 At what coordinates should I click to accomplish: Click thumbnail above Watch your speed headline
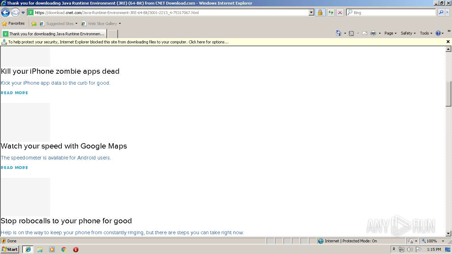[x=25, y=122]
